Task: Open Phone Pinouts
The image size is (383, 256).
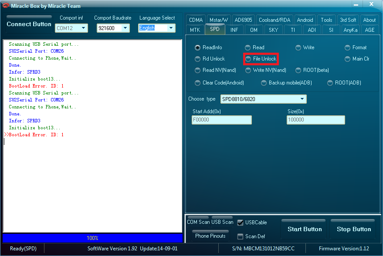Action: pyautogui.click(x=210, y=236)
